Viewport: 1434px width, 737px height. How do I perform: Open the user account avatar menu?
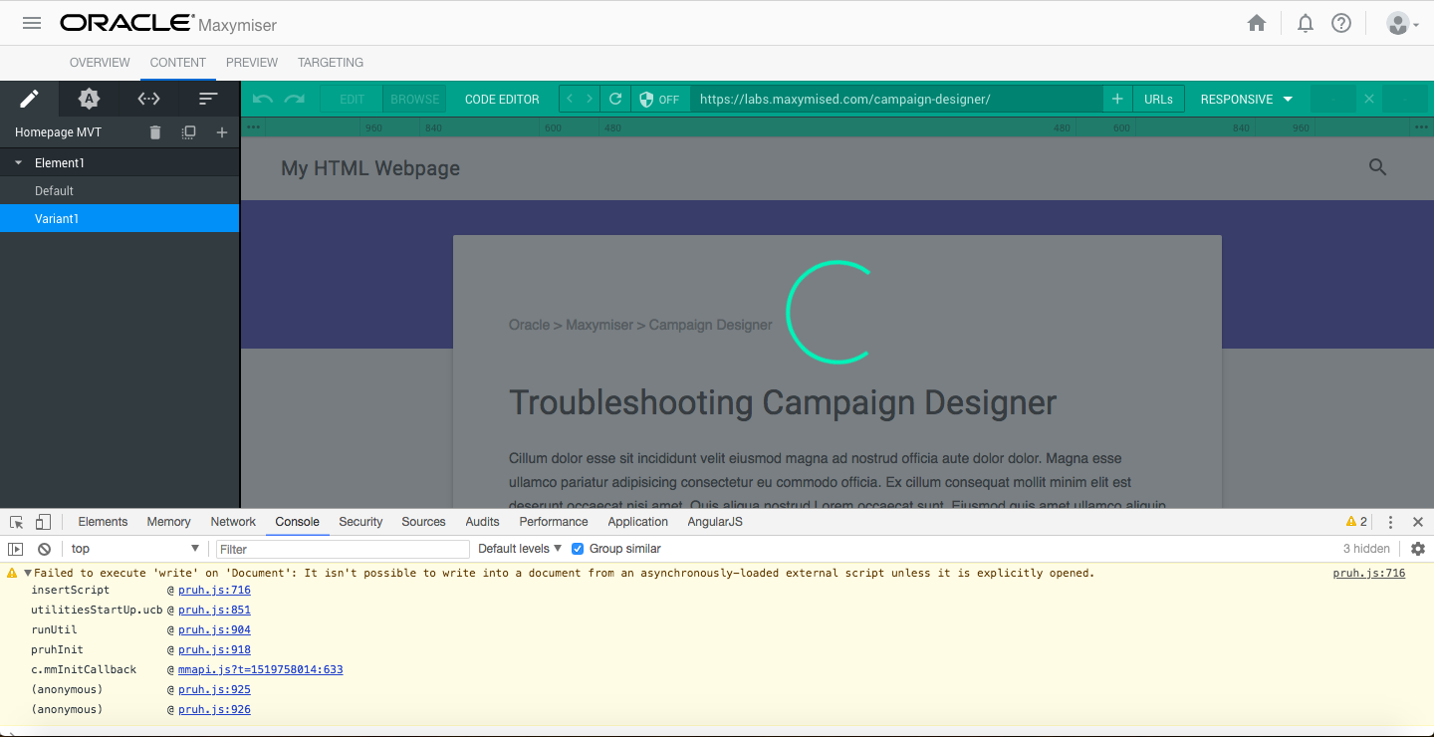(1402, 23)
